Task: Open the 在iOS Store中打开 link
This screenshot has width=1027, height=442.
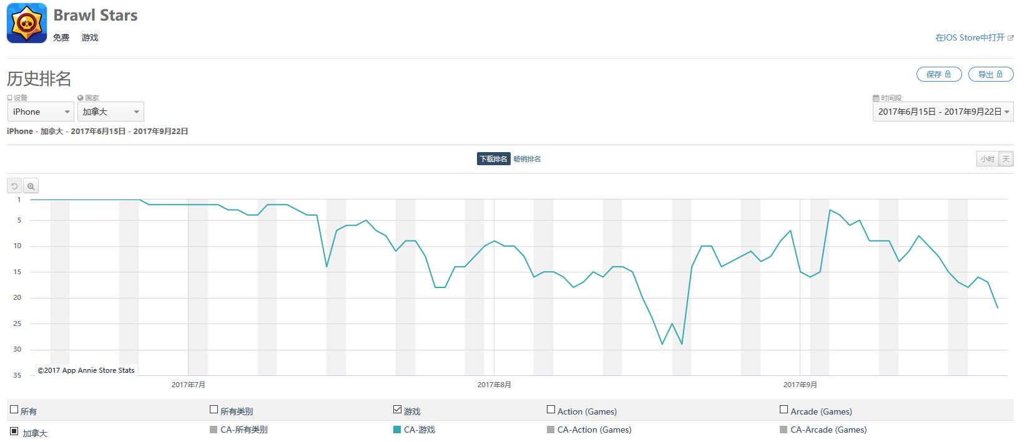Action: [970, 38]
